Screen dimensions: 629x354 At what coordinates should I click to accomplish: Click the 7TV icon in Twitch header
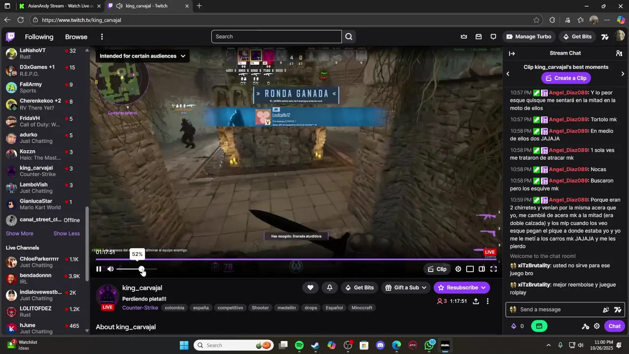point(605,36)
